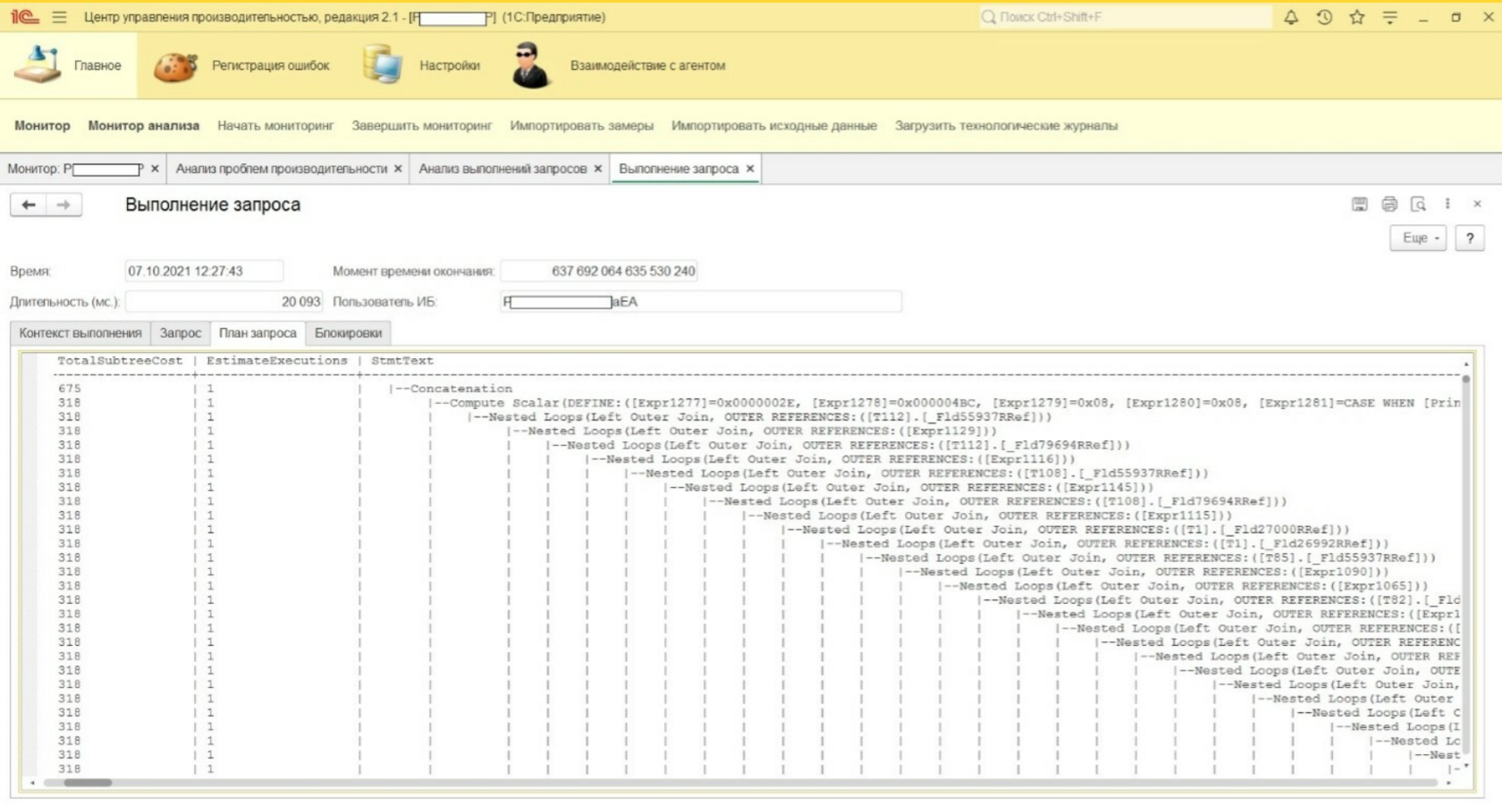
Task: Open the history clock icon
Action: (1324, 17)
